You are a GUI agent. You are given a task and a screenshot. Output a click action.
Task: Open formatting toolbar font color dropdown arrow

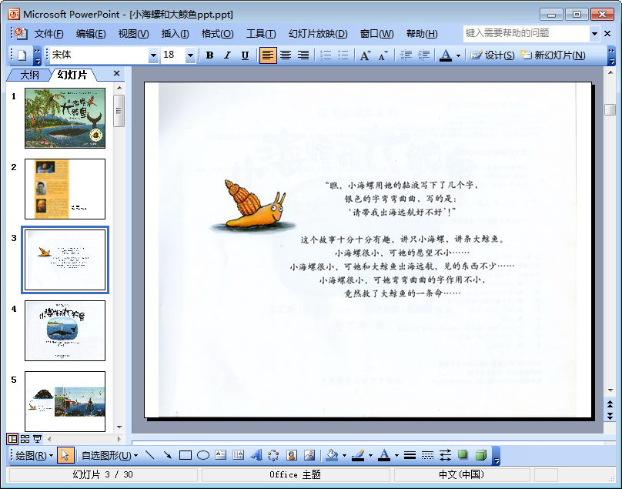pos(458,55)
